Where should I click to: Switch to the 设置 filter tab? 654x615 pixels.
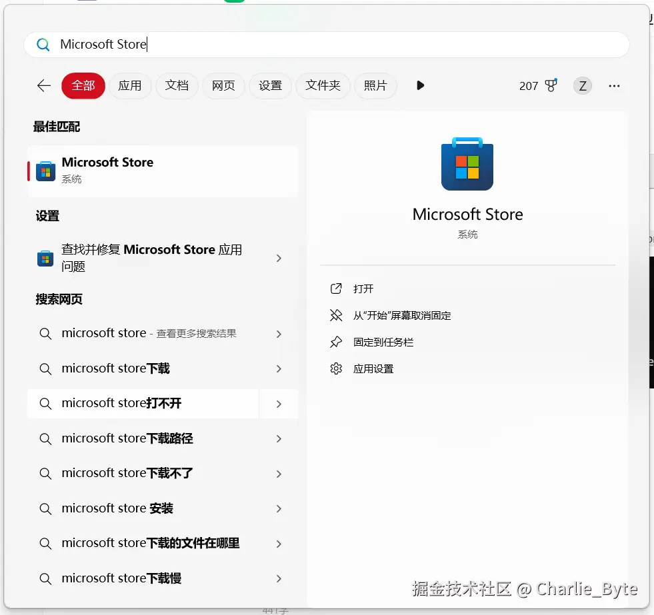click(x=270, y=85)
